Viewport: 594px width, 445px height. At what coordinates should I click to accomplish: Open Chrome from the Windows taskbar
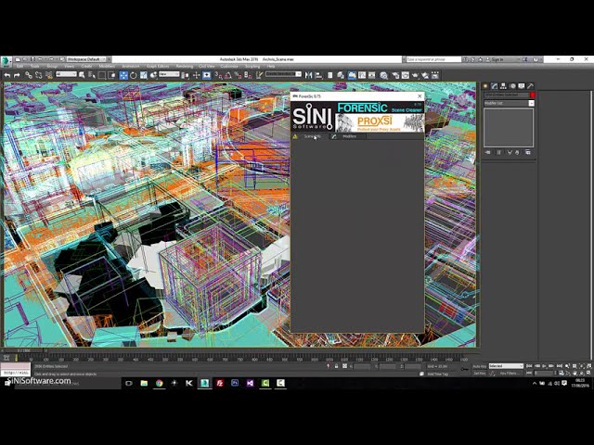(159, 383)
